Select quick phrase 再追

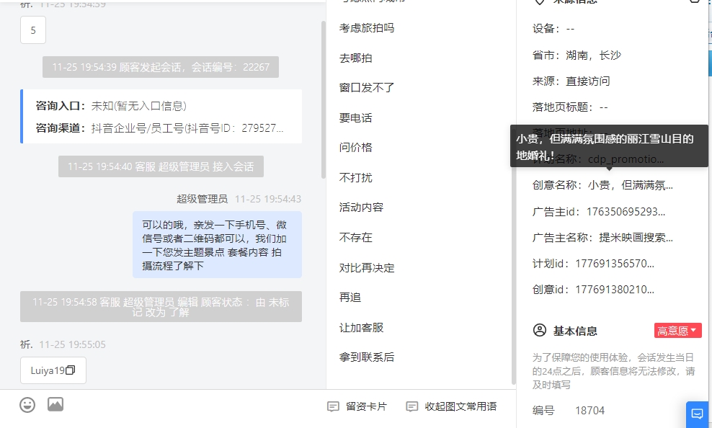(350, 298)
